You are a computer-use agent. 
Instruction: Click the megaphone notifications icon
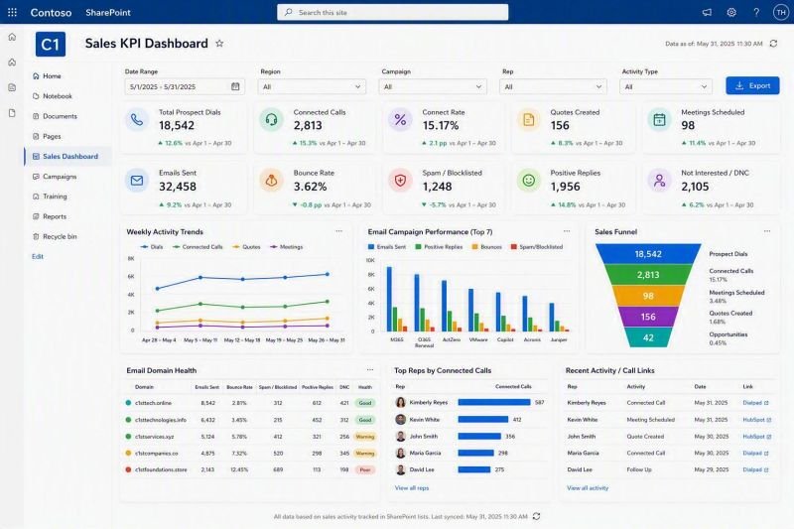point(707,12)
